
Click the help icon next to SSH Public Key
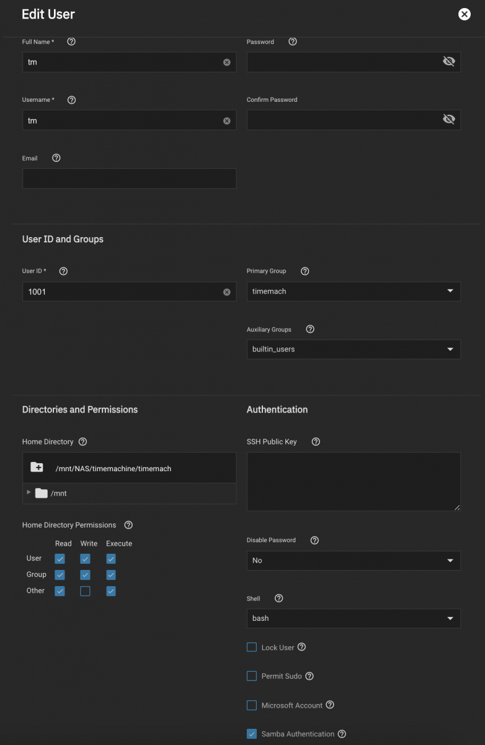pos(316,441)
